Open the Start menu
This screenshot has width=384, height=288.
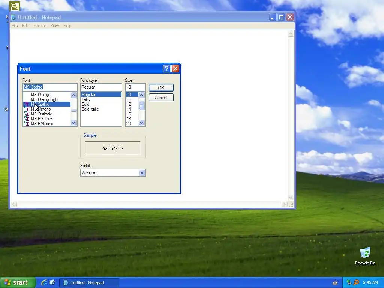[x=18, y=282]
